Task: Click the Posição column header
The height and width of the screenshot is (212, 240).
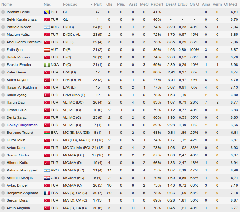Action: [70, 4]
